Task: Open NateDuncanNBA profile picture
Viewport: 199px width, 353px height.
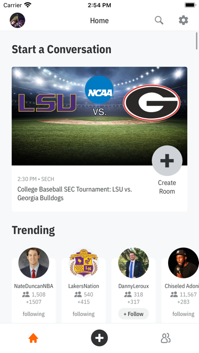Action: [34, 263]
